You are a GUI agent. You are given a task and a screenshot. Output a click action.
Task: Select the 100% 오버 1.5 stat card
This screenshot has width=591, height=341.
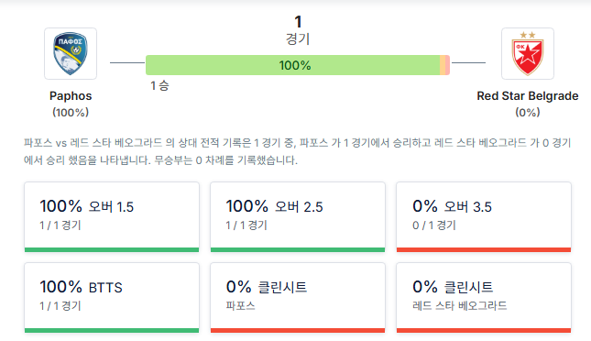[x=112, y=217]
